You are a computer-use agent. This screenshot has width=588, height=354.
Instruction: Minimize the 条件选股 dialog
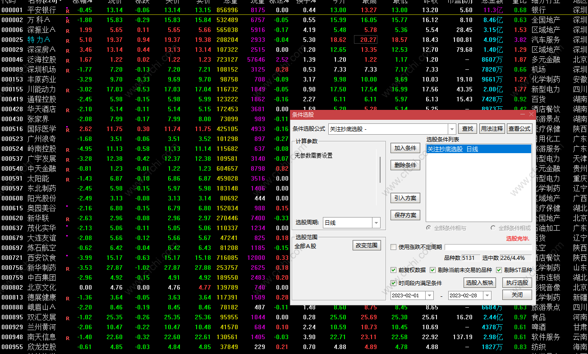pyautogui.click(x=523, y=115)
